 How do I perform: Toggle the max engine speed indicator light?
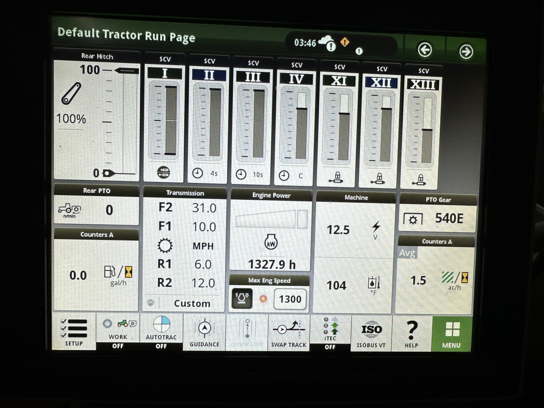[x=263, y=299]
